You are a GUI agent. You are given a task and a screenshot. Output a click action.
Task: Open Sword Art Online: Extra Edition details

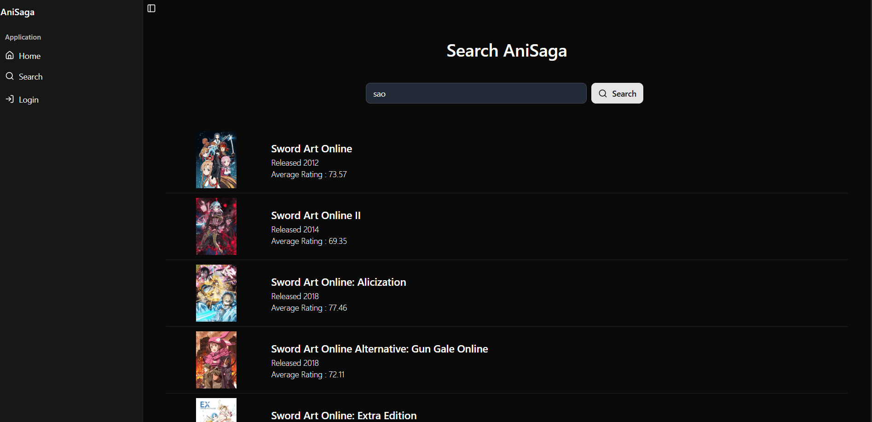pos(344,415)
